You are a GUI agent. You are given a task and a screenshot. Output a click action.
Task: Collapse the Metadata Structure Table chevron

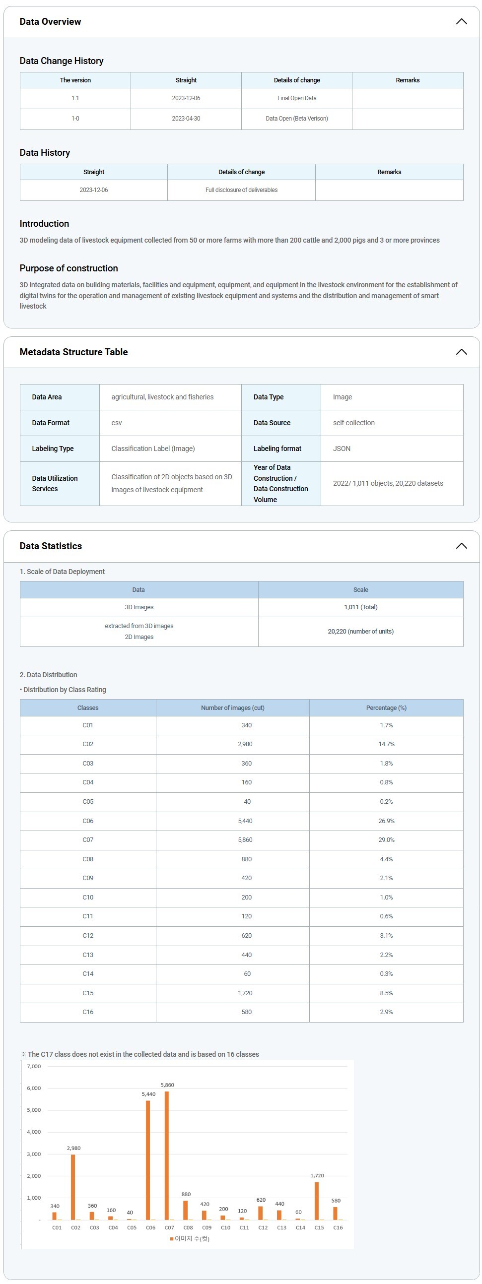point(461,352)
